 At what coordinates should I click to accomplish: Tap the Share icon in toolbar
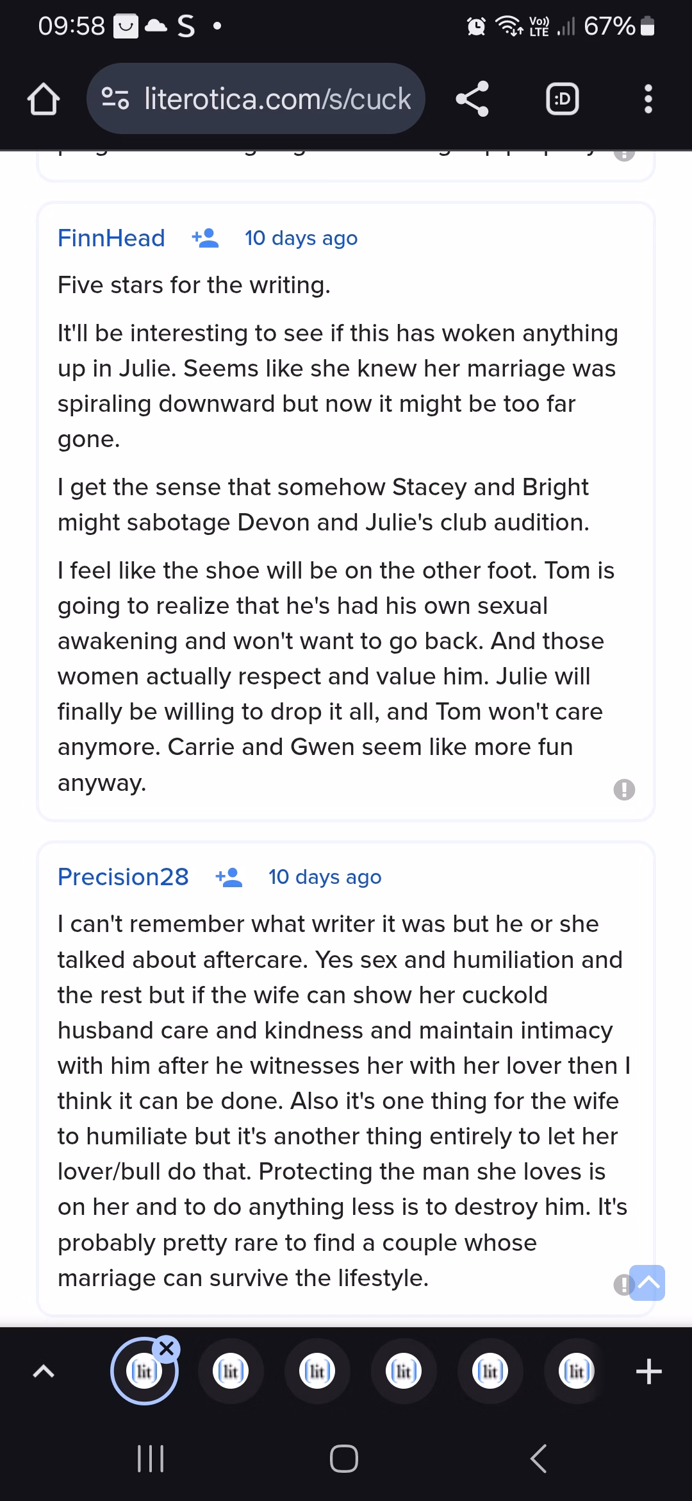472,99
